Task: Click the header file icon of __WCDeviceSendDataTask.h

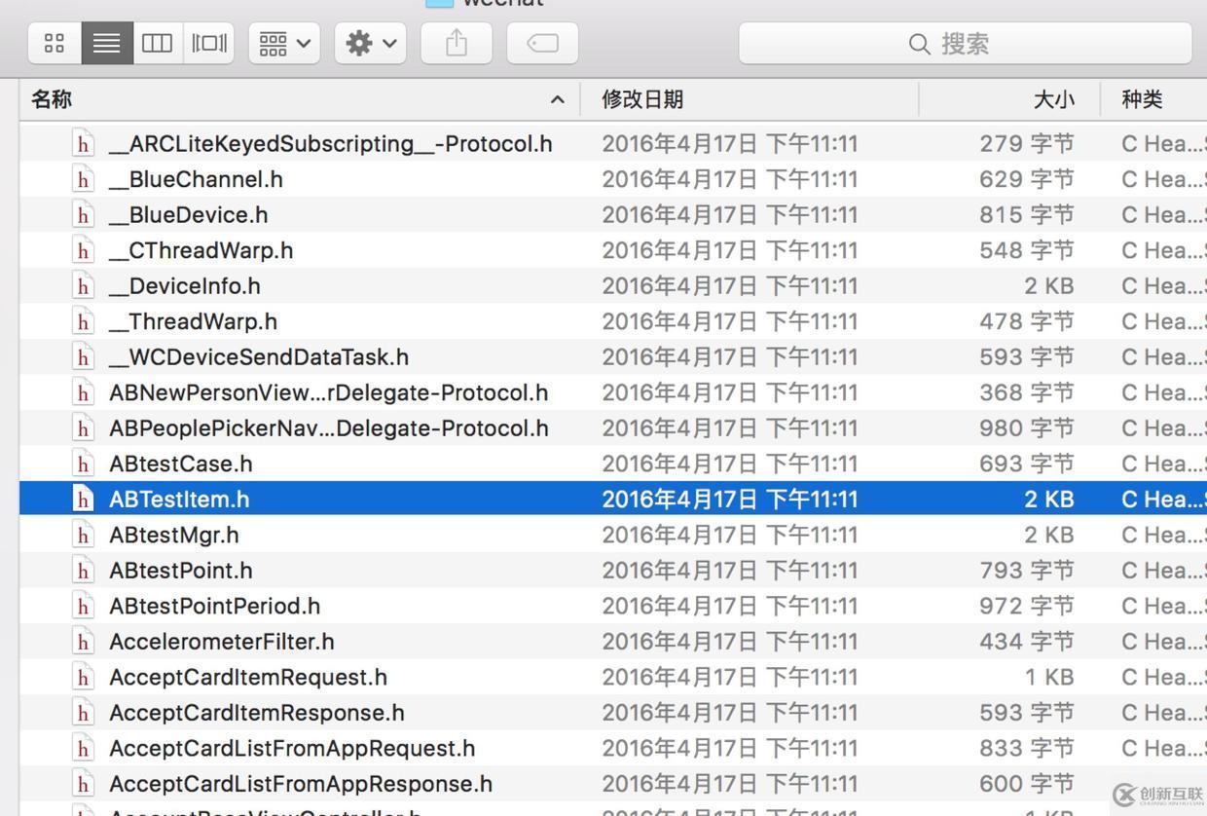Action: coord(84,356)
